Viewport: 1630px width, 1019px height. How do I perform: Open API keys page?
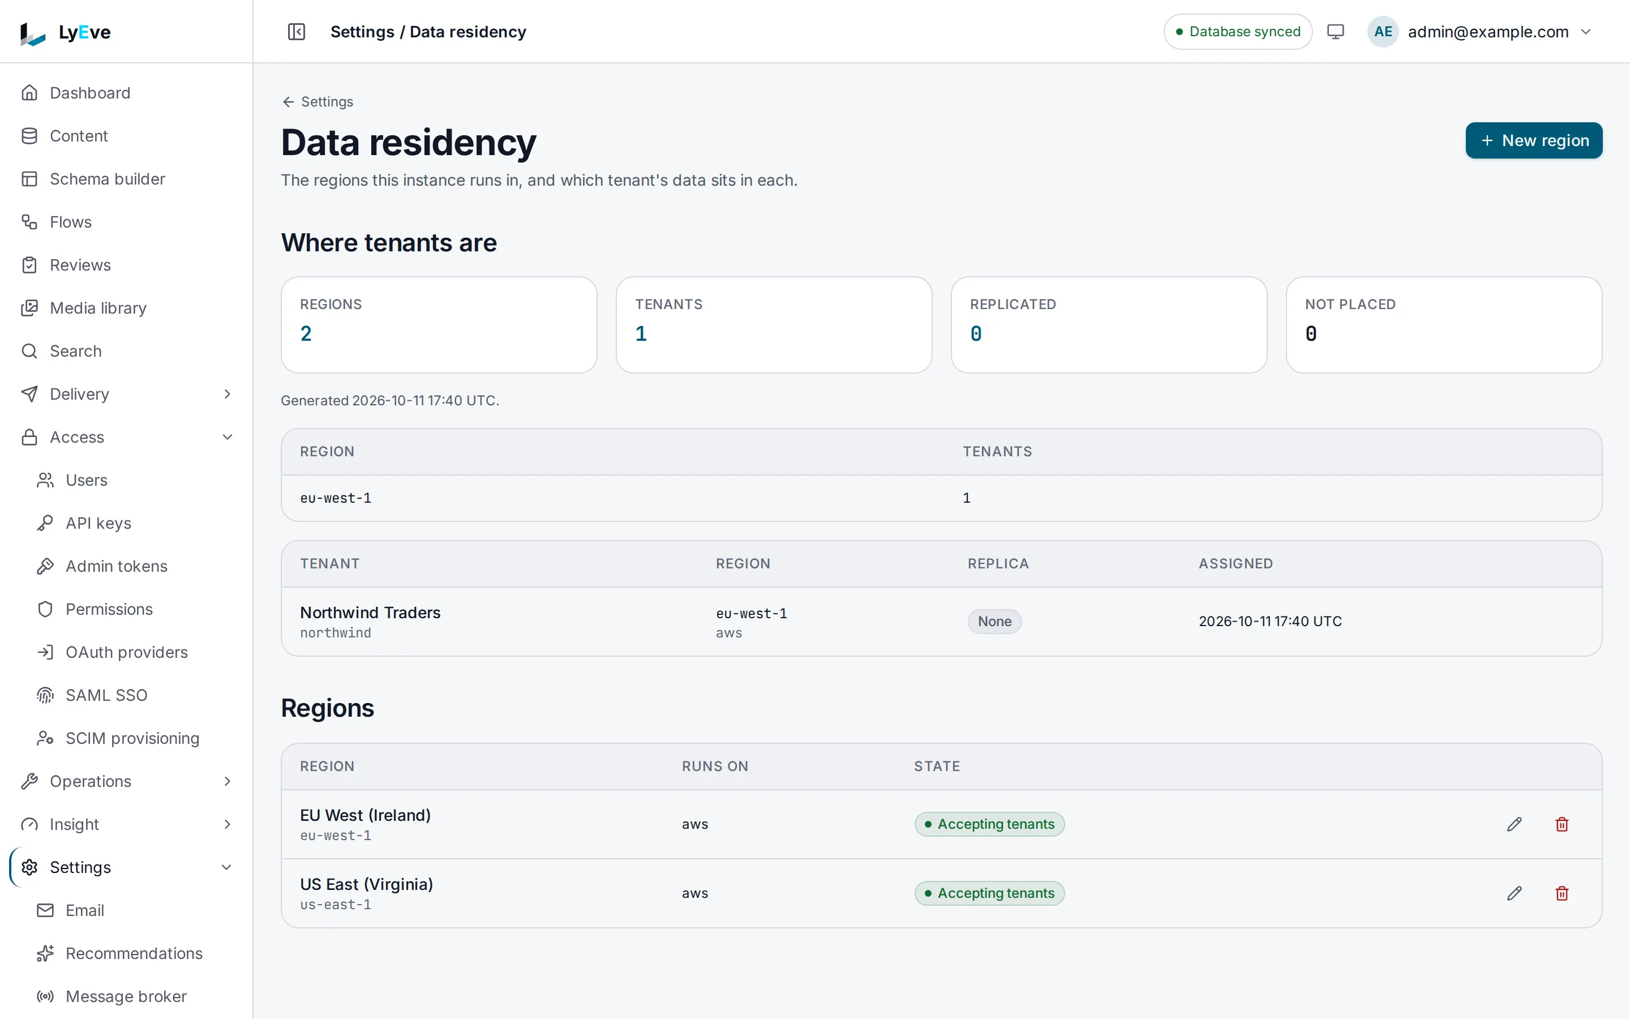134,524
